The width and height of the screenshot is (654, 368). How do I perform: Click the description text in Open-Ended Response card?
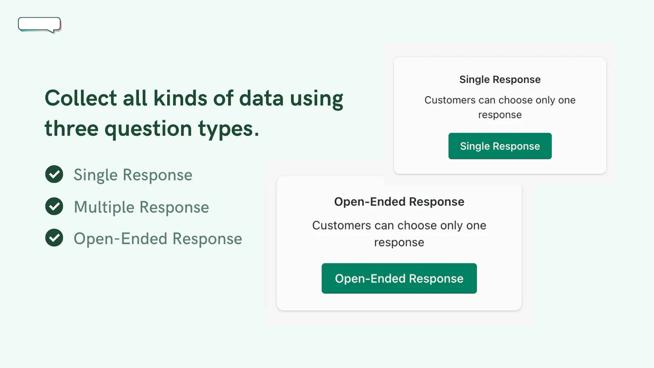399,233
